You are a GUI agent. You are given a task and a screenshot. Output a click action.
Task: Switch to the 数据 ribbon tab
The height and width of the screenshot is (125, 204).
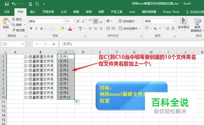click(x=76, y=12)
